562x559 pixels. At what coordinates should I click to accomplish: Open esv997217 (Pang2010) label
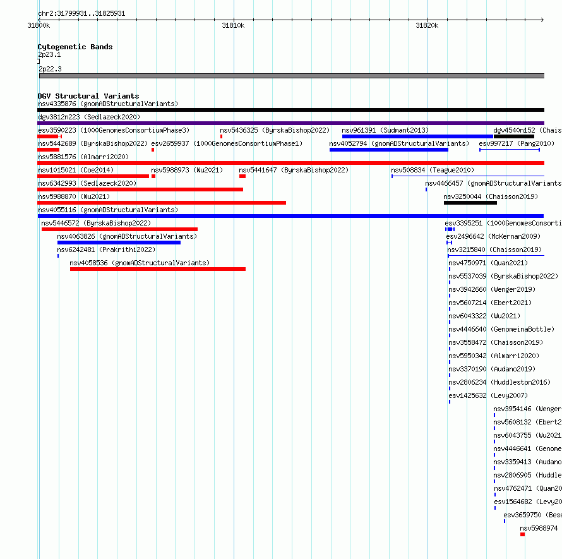517,144
